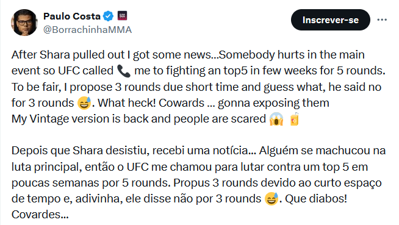The image size is (399, 225).
Task: Click the square affiliate badge beside the name
Action: pyautogui.click(x=123, y=16)
